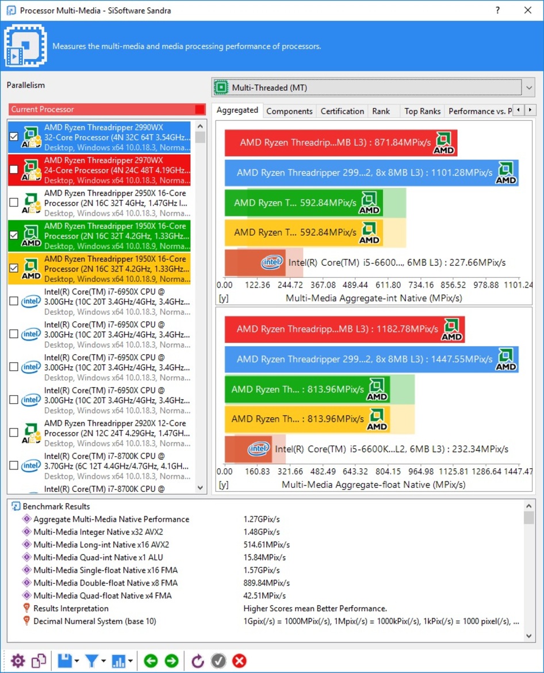The height and width of the screenshot is (673, 544).
Task: Click Intel logo on first i7-6950X entry
Action: (31, 301)
